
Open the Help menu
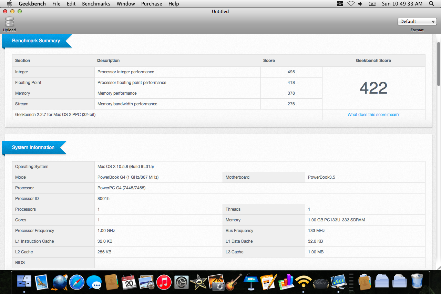(x=174, y=3)
